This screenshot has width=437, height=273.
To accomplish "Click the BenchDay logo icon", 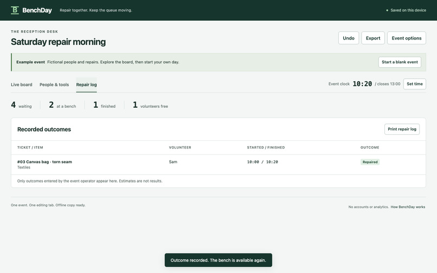I will click(x=15, y=10).
